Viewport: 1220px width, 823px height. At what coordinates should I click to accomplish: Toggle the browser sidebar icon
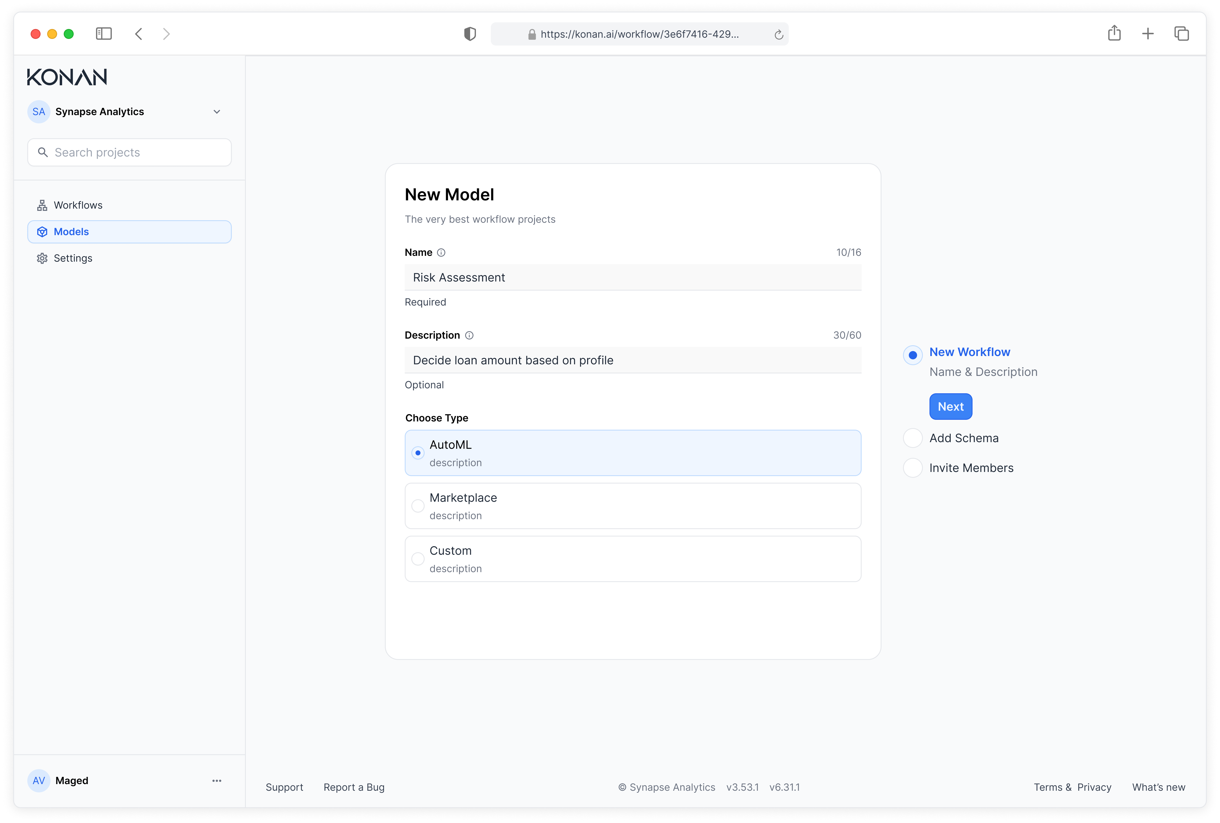(x=104, y=34)
